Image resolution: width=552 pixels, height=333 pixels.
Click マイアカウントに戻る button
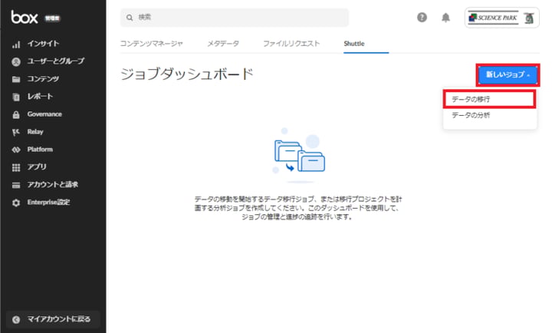tap(54, 318)
